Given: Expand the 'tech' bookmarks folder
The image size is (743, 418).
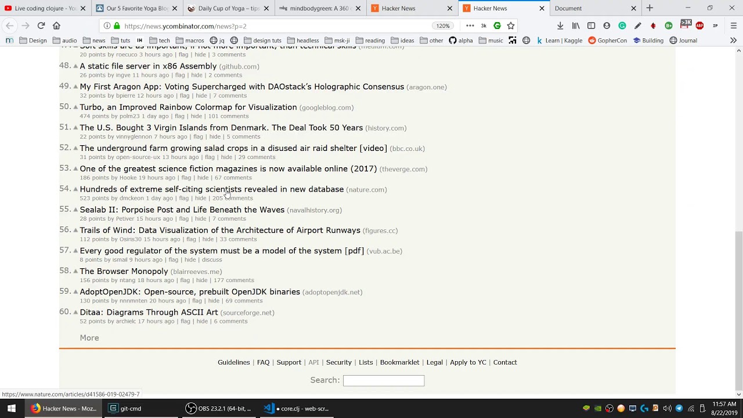Looking at the screenshot, I should tap(159, 41).
